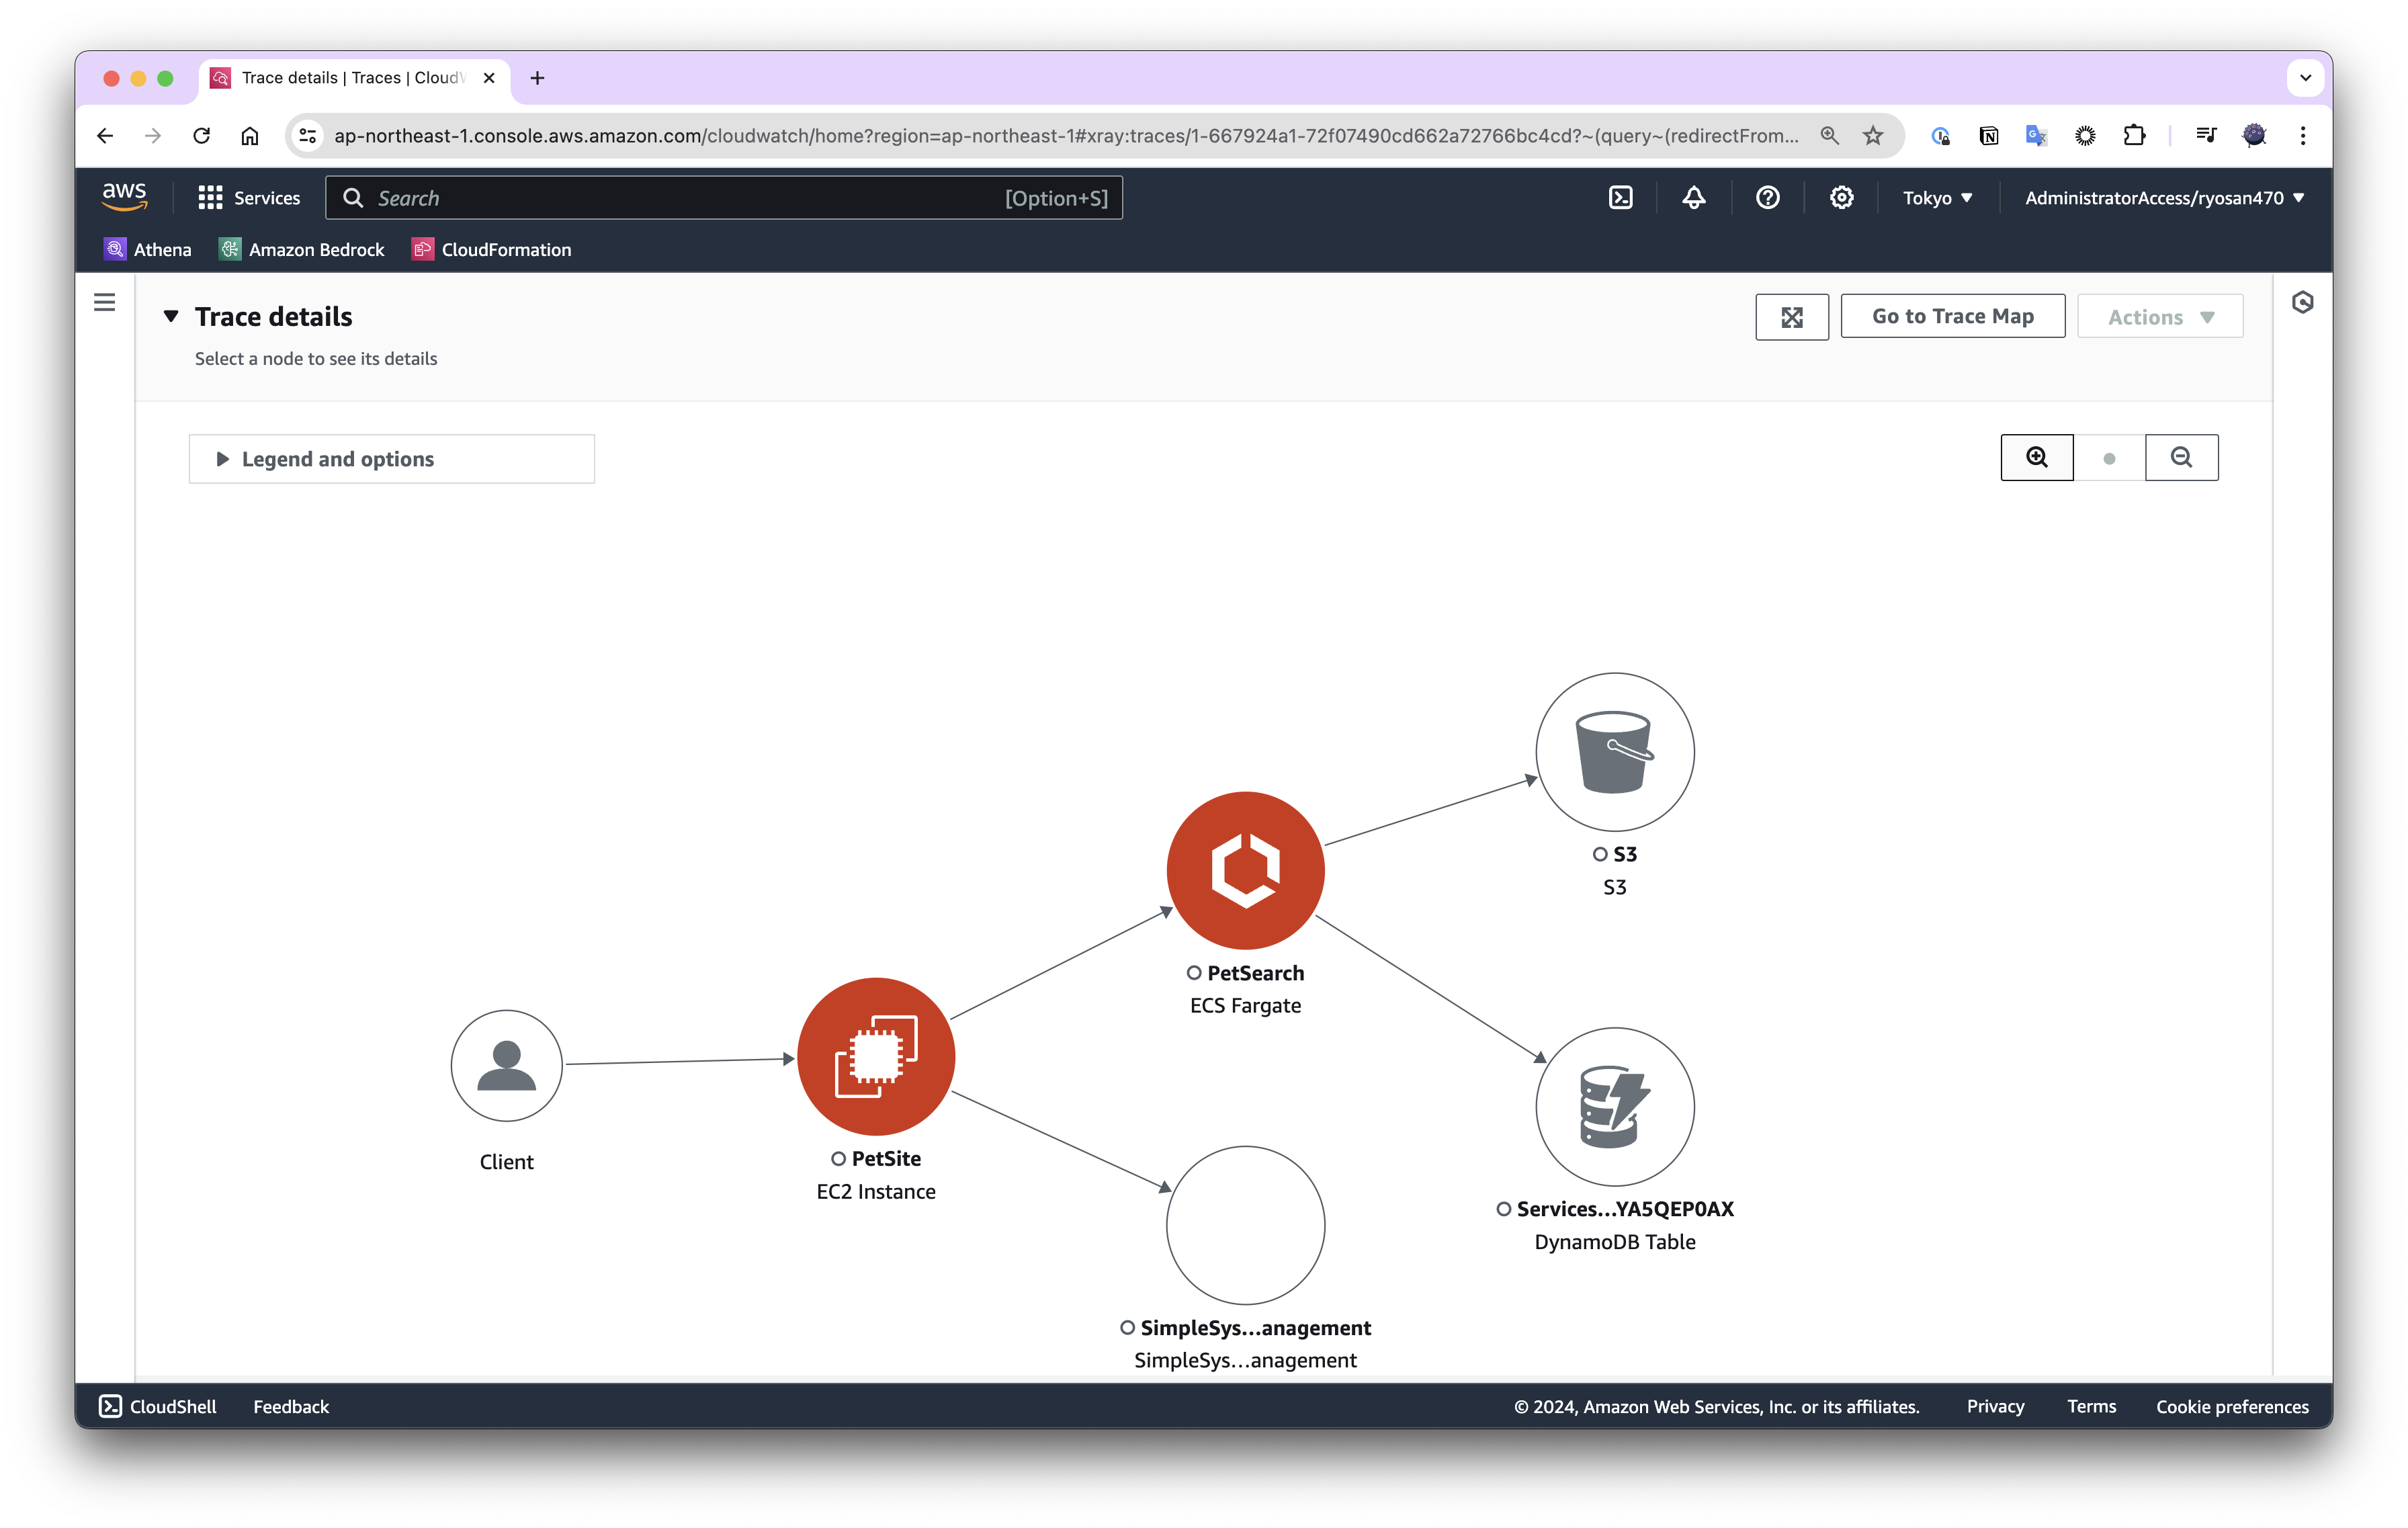Toggle the left navigation hamburger menu

[104, 302]
